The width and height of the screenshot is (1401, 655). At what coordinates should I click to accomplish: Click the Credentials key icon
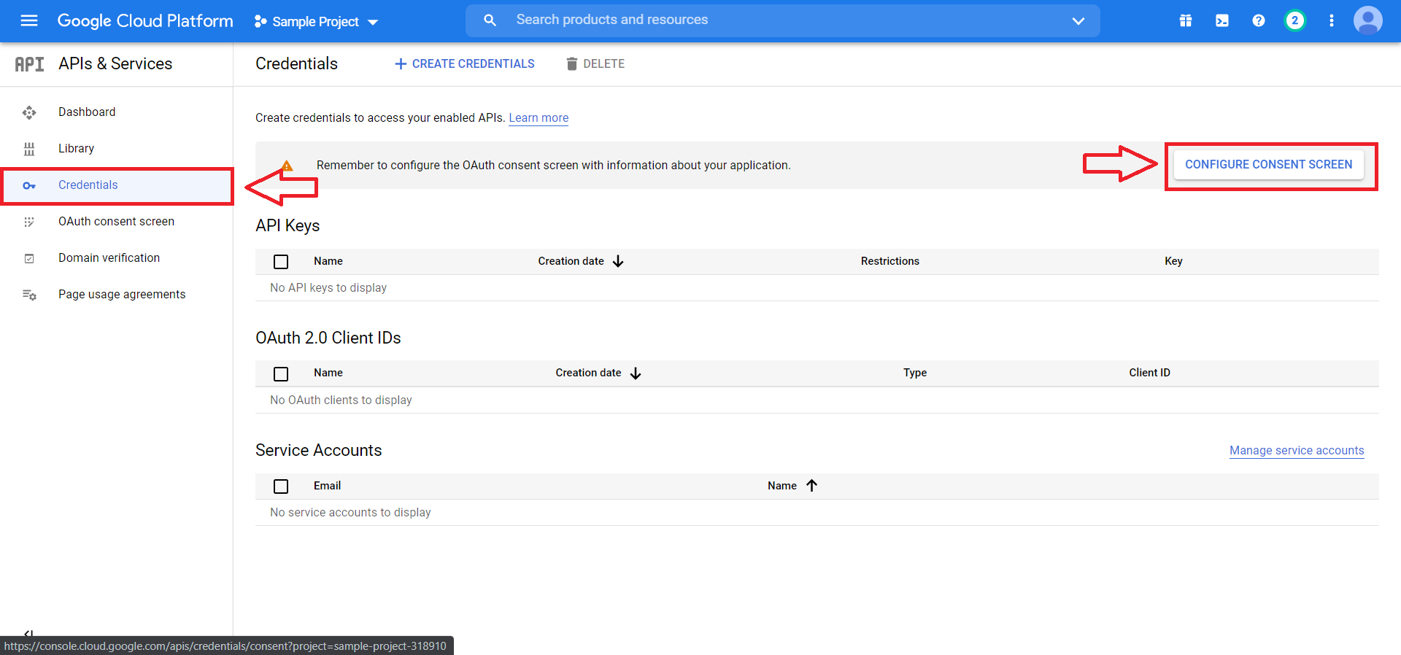(29, 185)
